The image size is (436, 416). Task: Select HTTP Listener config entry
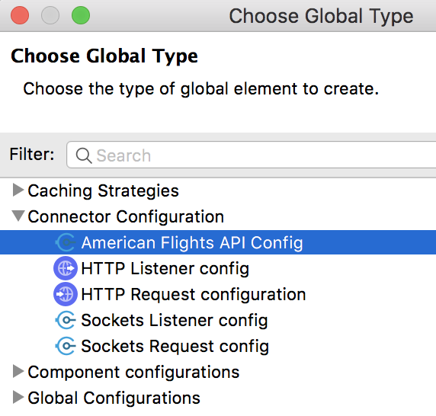165,268
